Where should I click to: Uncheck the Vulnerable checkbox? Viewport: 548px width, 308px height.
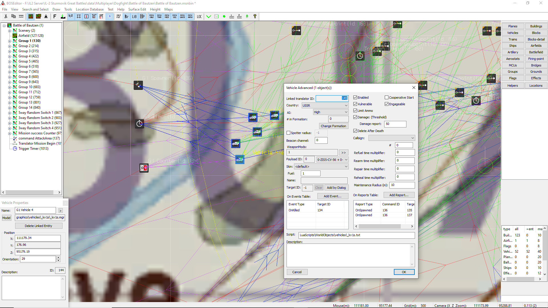[x=355, y=104]
